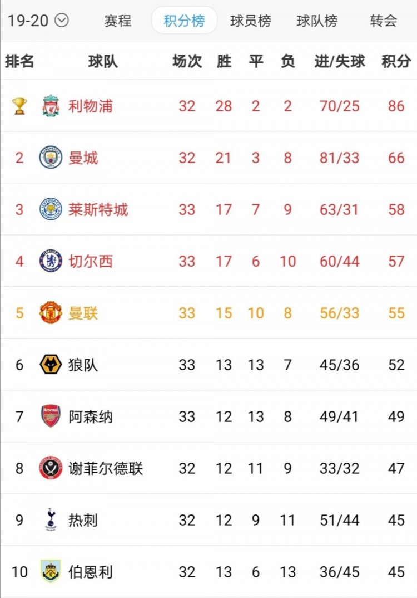417x598 pixels.
Task: Click the Manchester City club crest
Action: point(51,157)
